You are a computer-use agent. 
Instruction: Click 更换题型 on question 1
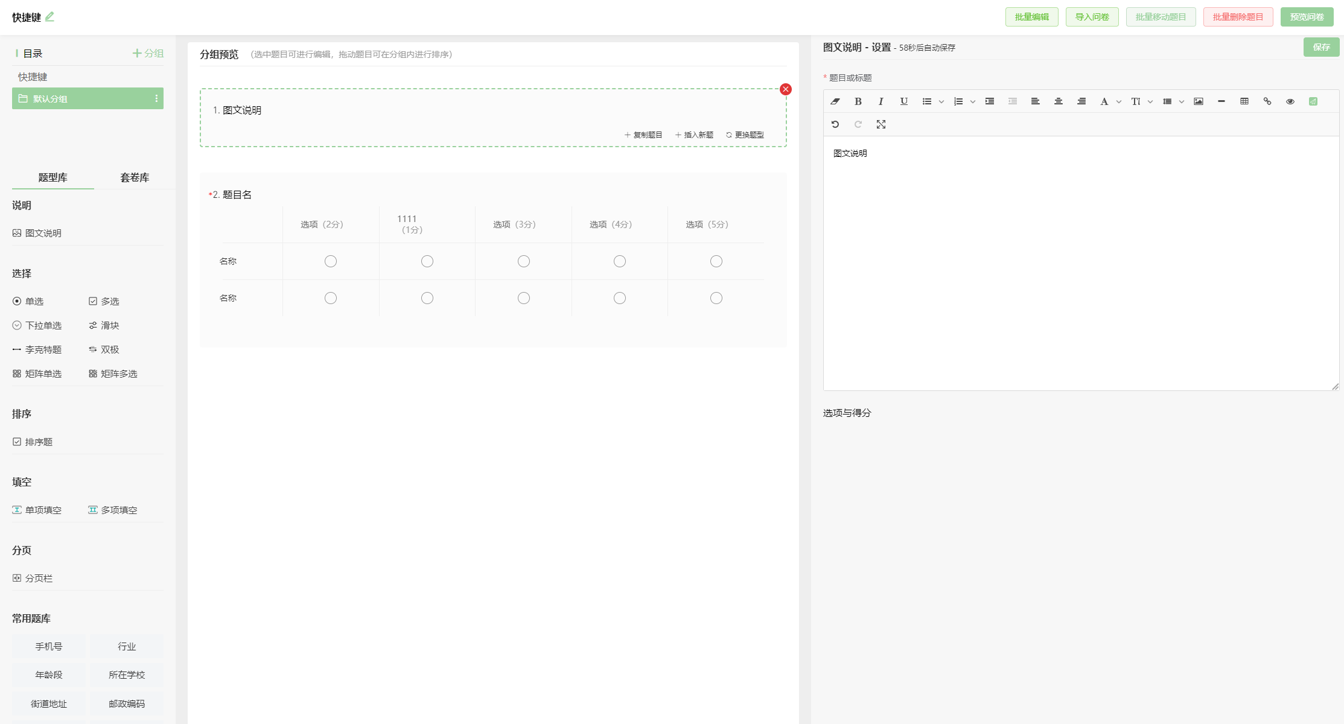click(x=745, y=135)
